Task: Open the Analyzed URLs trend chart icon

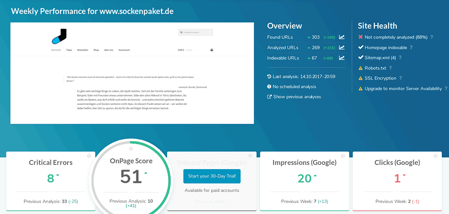Action: click(342, 48)
